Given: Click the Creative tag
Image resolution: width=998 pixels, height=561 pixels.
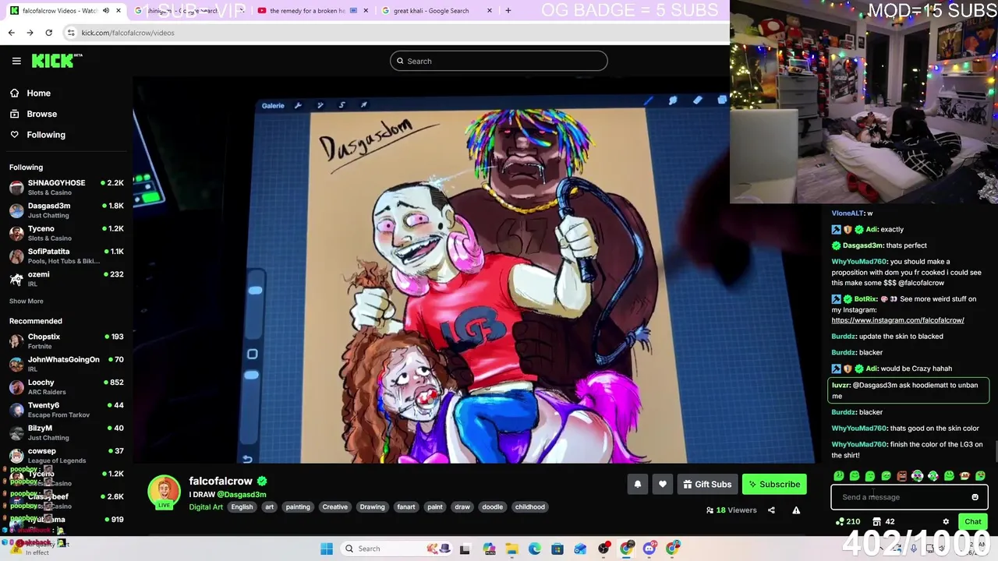Looking at the screenshot, I should (x=335, y=507).
